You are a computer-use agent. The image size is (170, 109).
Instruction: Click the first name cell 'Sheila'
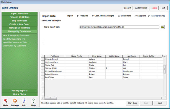click(97, 65)
